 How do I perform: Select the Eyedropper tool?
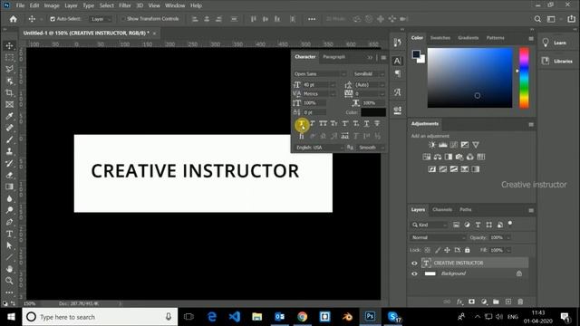click(9, 117)
